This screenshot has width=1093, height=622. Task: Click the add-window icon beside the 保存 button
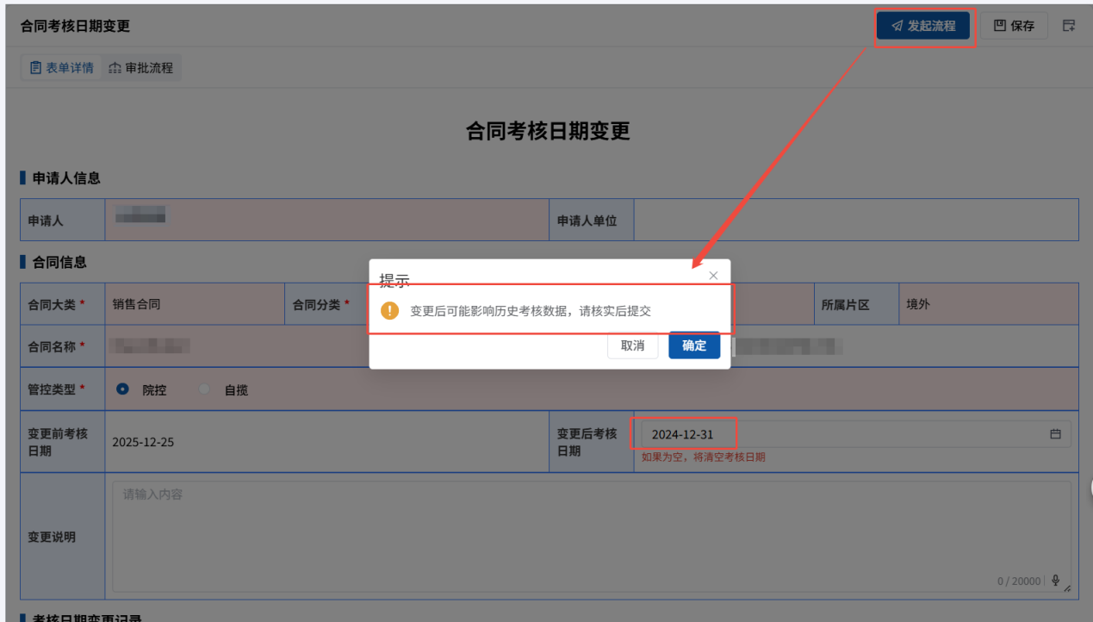point(1069,26)
